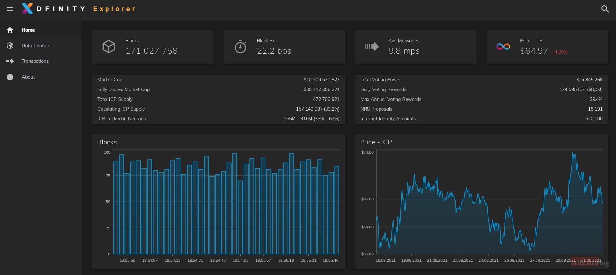
Task: Click the Price - ICP chart title
Action: [376, 142]
